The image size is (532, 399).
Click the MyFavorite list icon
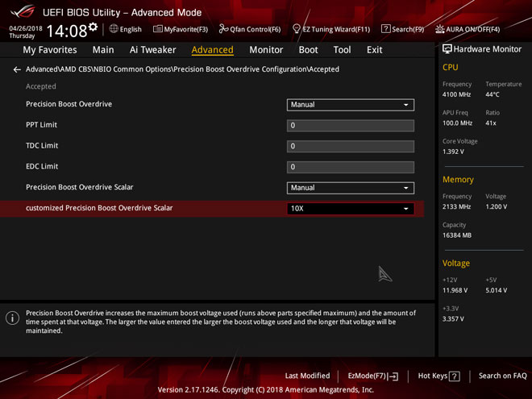157,29
